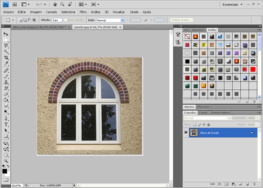Click the delete layer trash icon

(254, 184)
